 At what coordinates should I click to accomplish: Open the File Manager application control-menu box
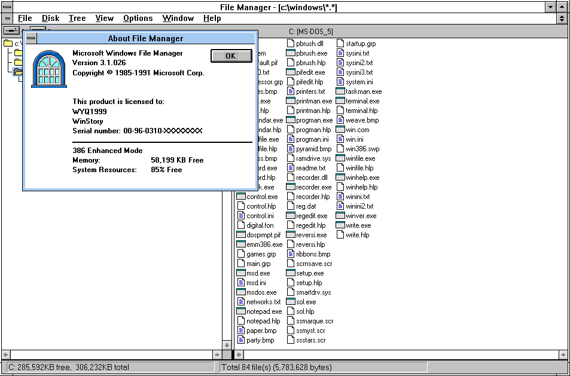(7, 7)
